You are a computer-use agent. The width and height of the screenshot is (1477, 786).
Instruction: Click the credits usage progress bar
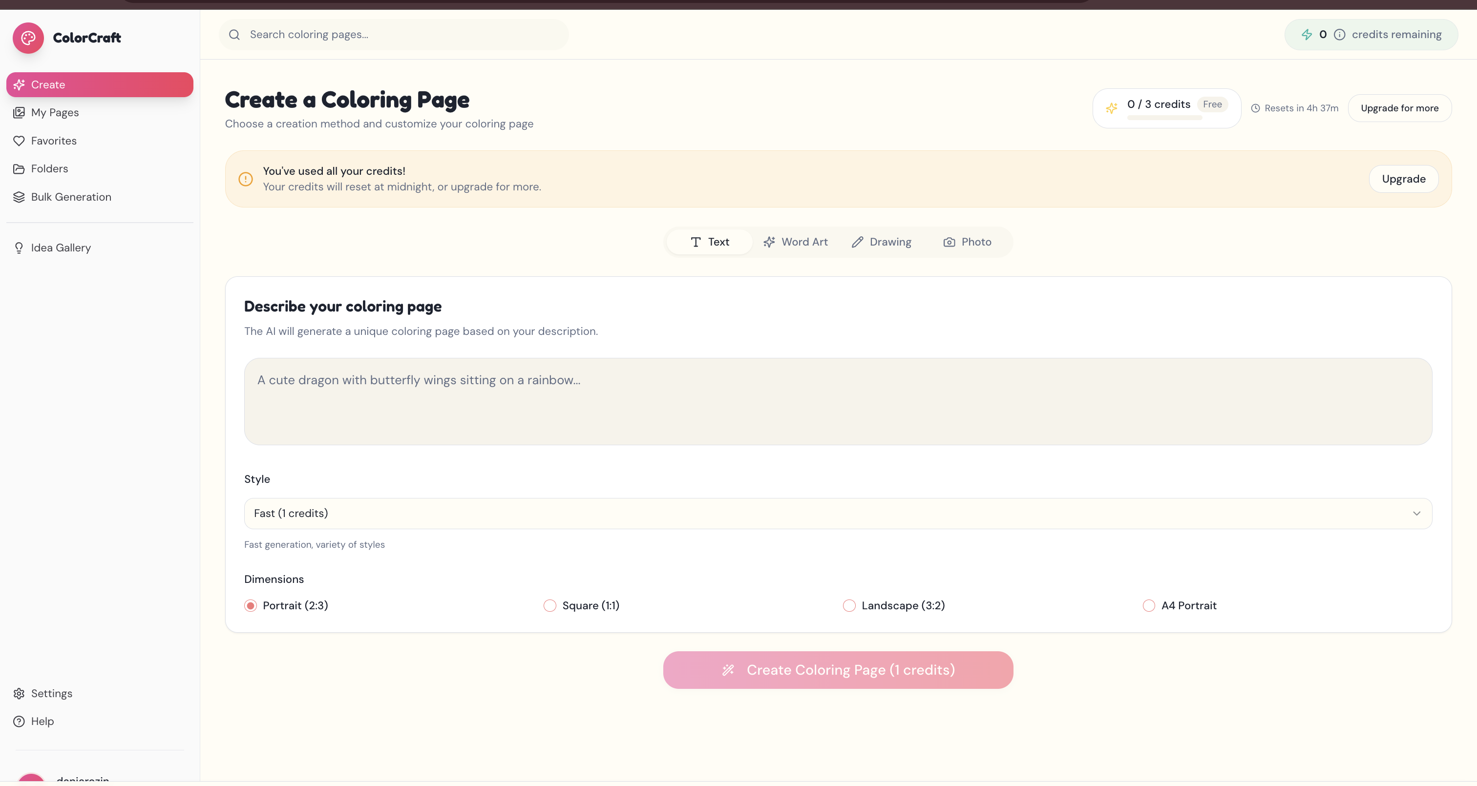pos(1164,118)
